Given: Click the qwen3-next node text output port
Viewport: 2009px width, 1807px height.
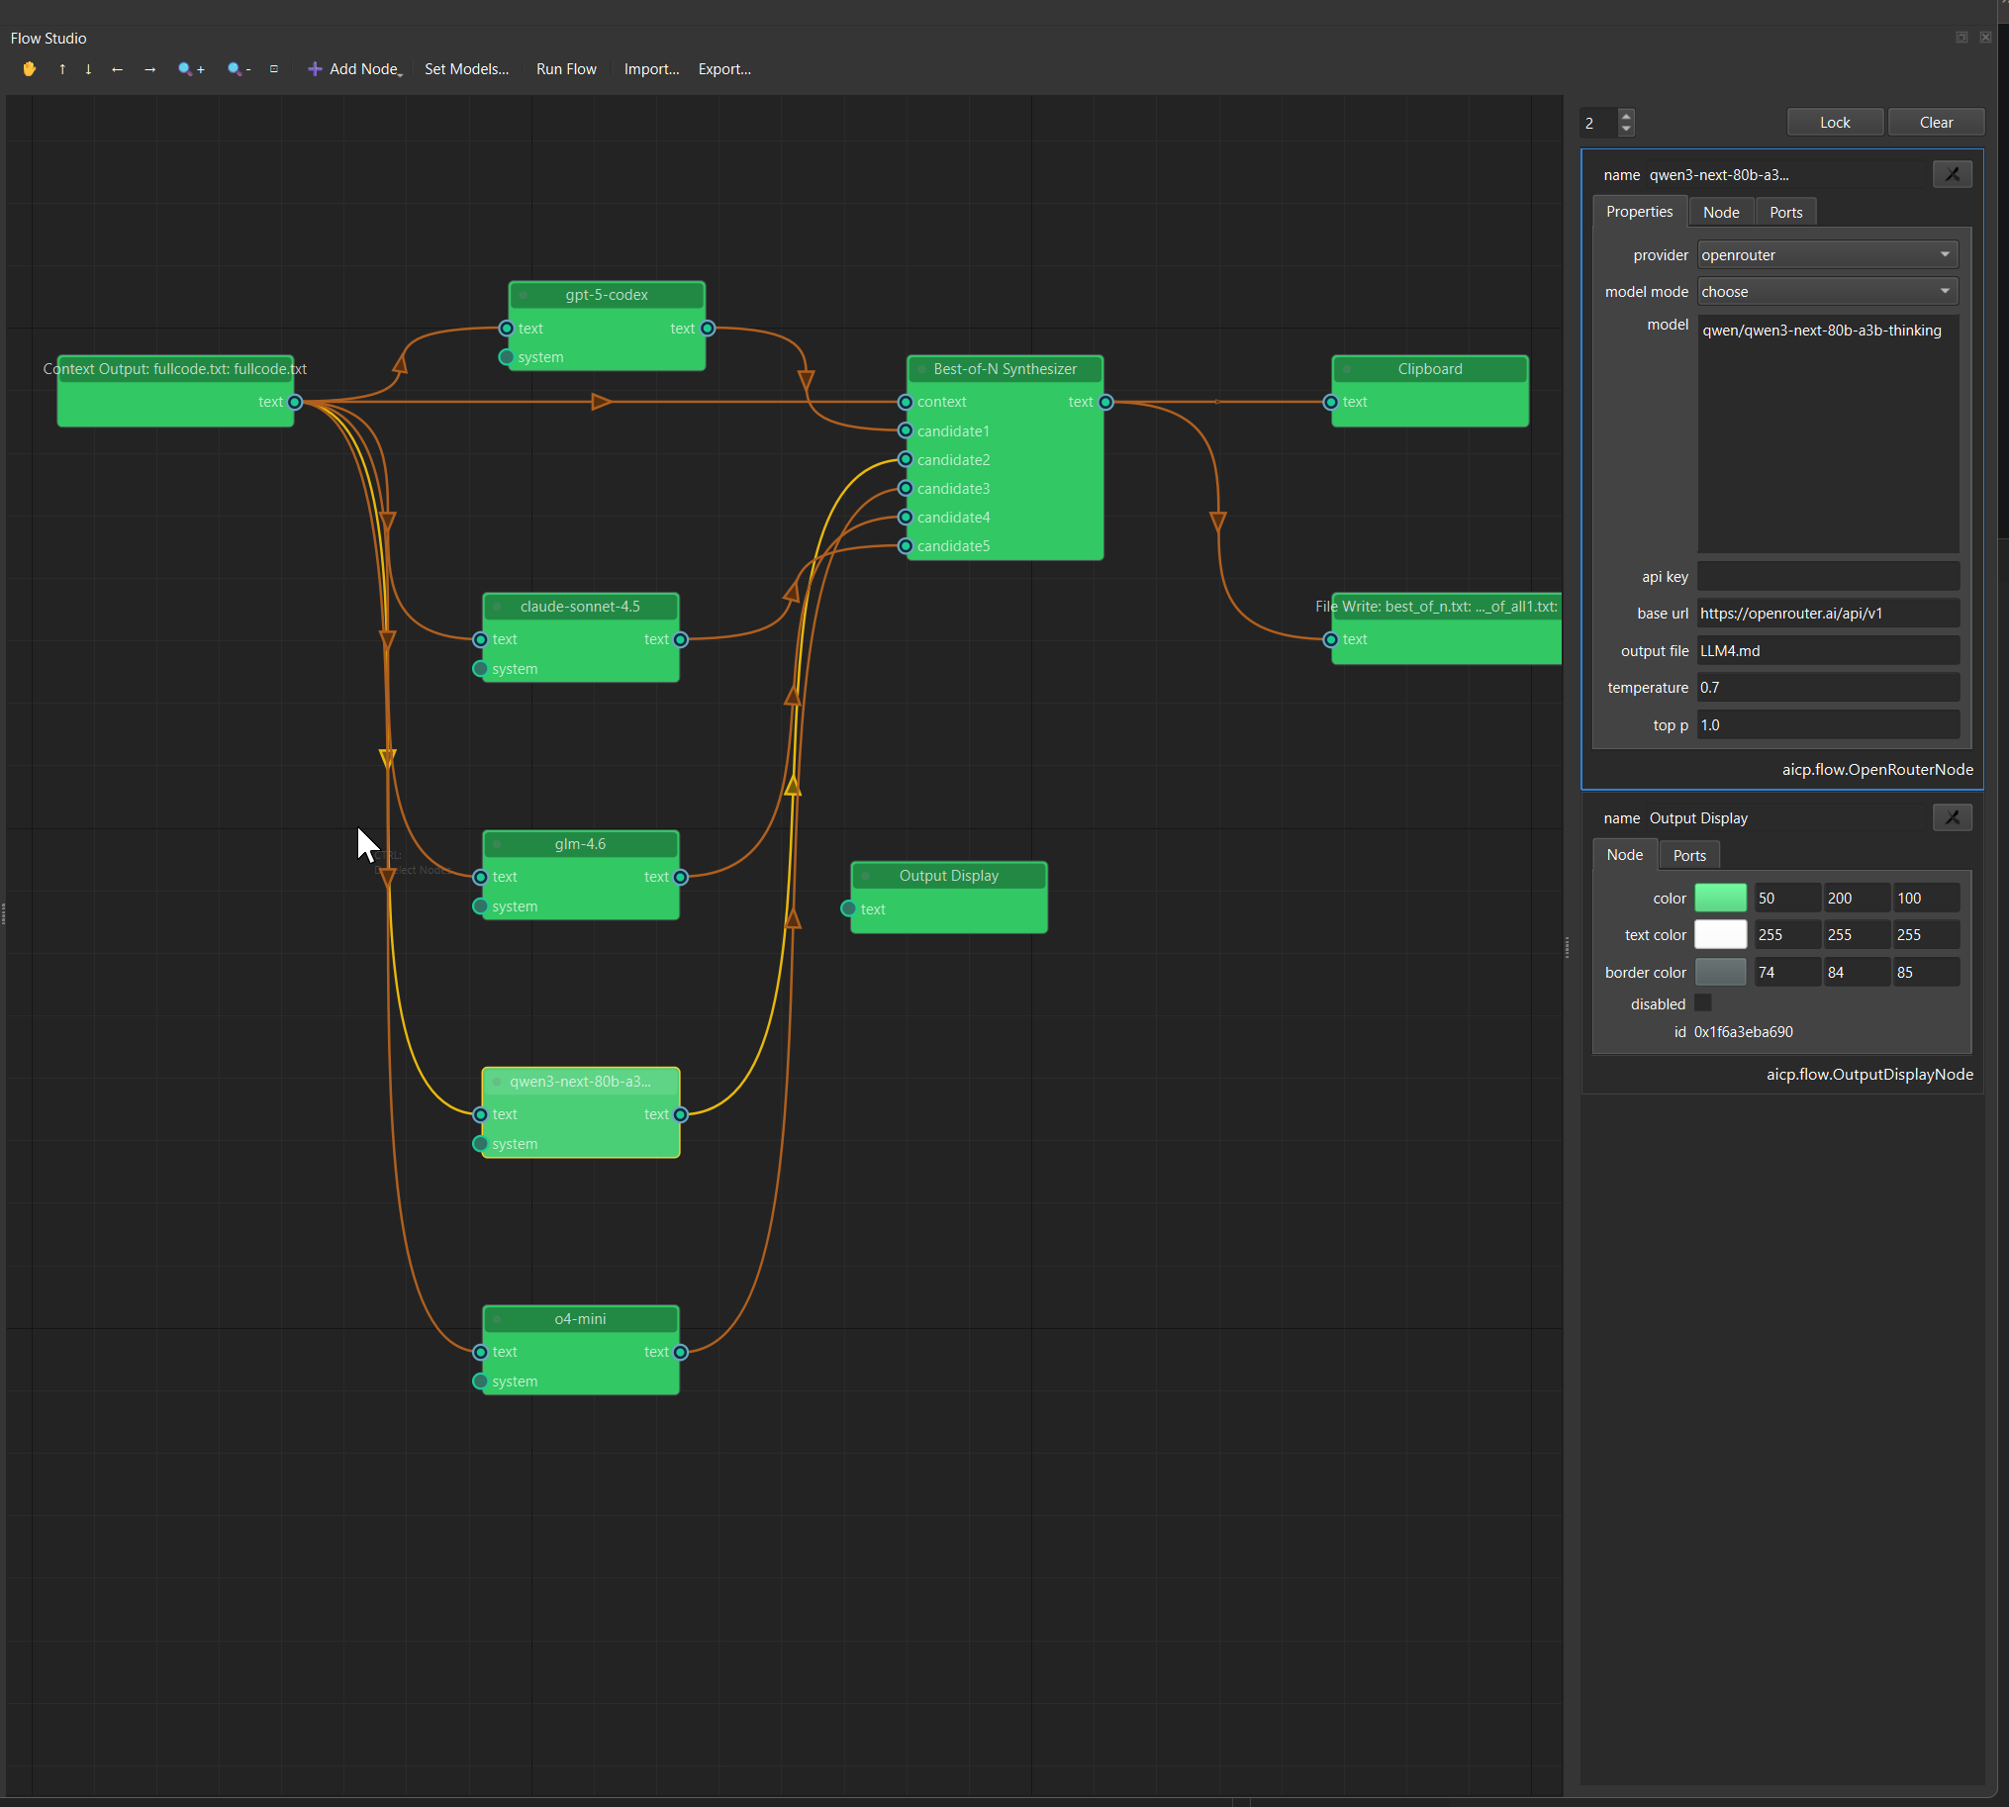Looking at the screenshot, I should pos(681,1115).
